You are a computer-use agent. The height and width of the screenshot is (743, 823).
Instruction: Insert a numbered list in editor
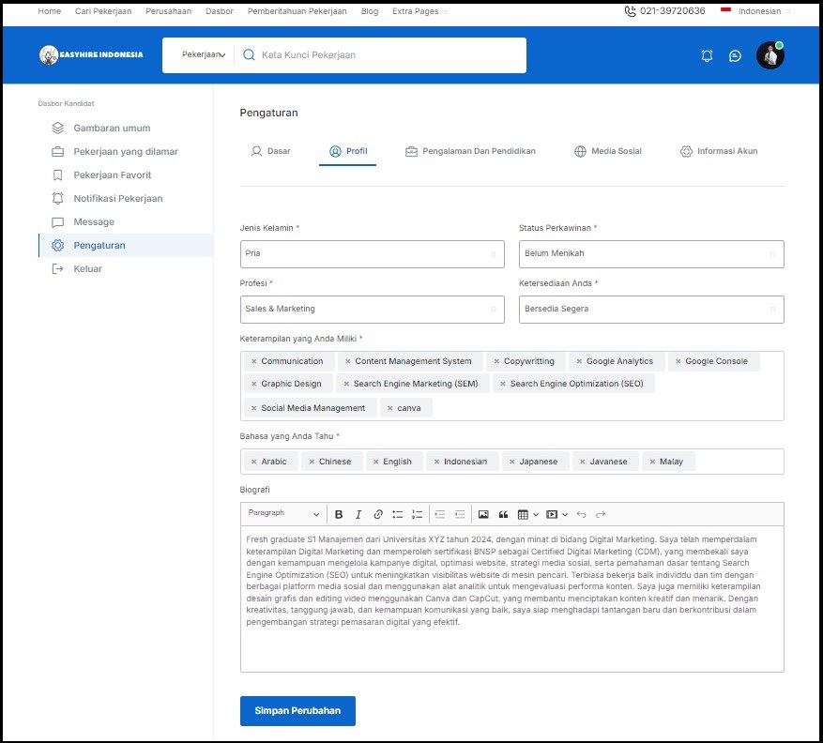pos(418,514)
